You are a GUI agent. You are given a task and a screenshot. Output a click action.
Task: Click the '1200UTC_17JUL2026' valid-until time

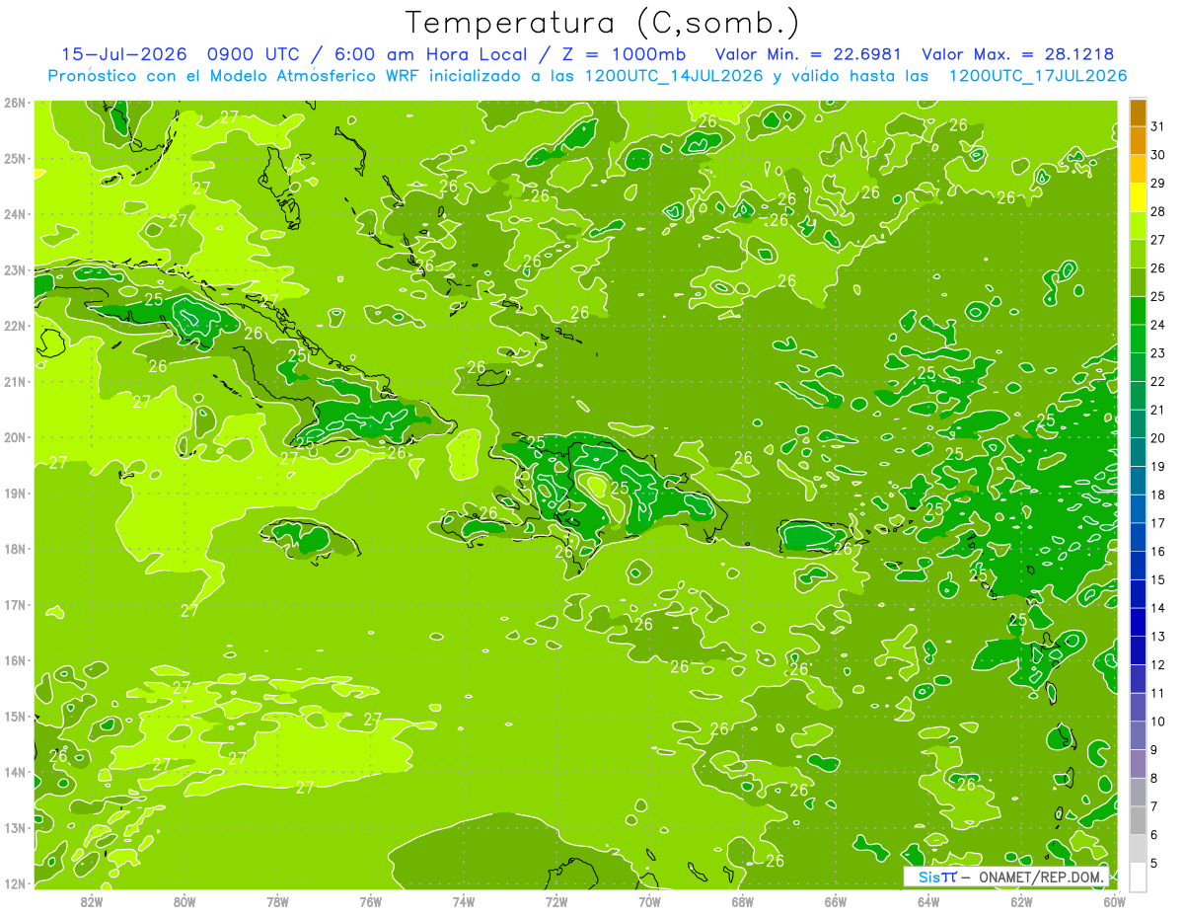[x=1037, y=76]
